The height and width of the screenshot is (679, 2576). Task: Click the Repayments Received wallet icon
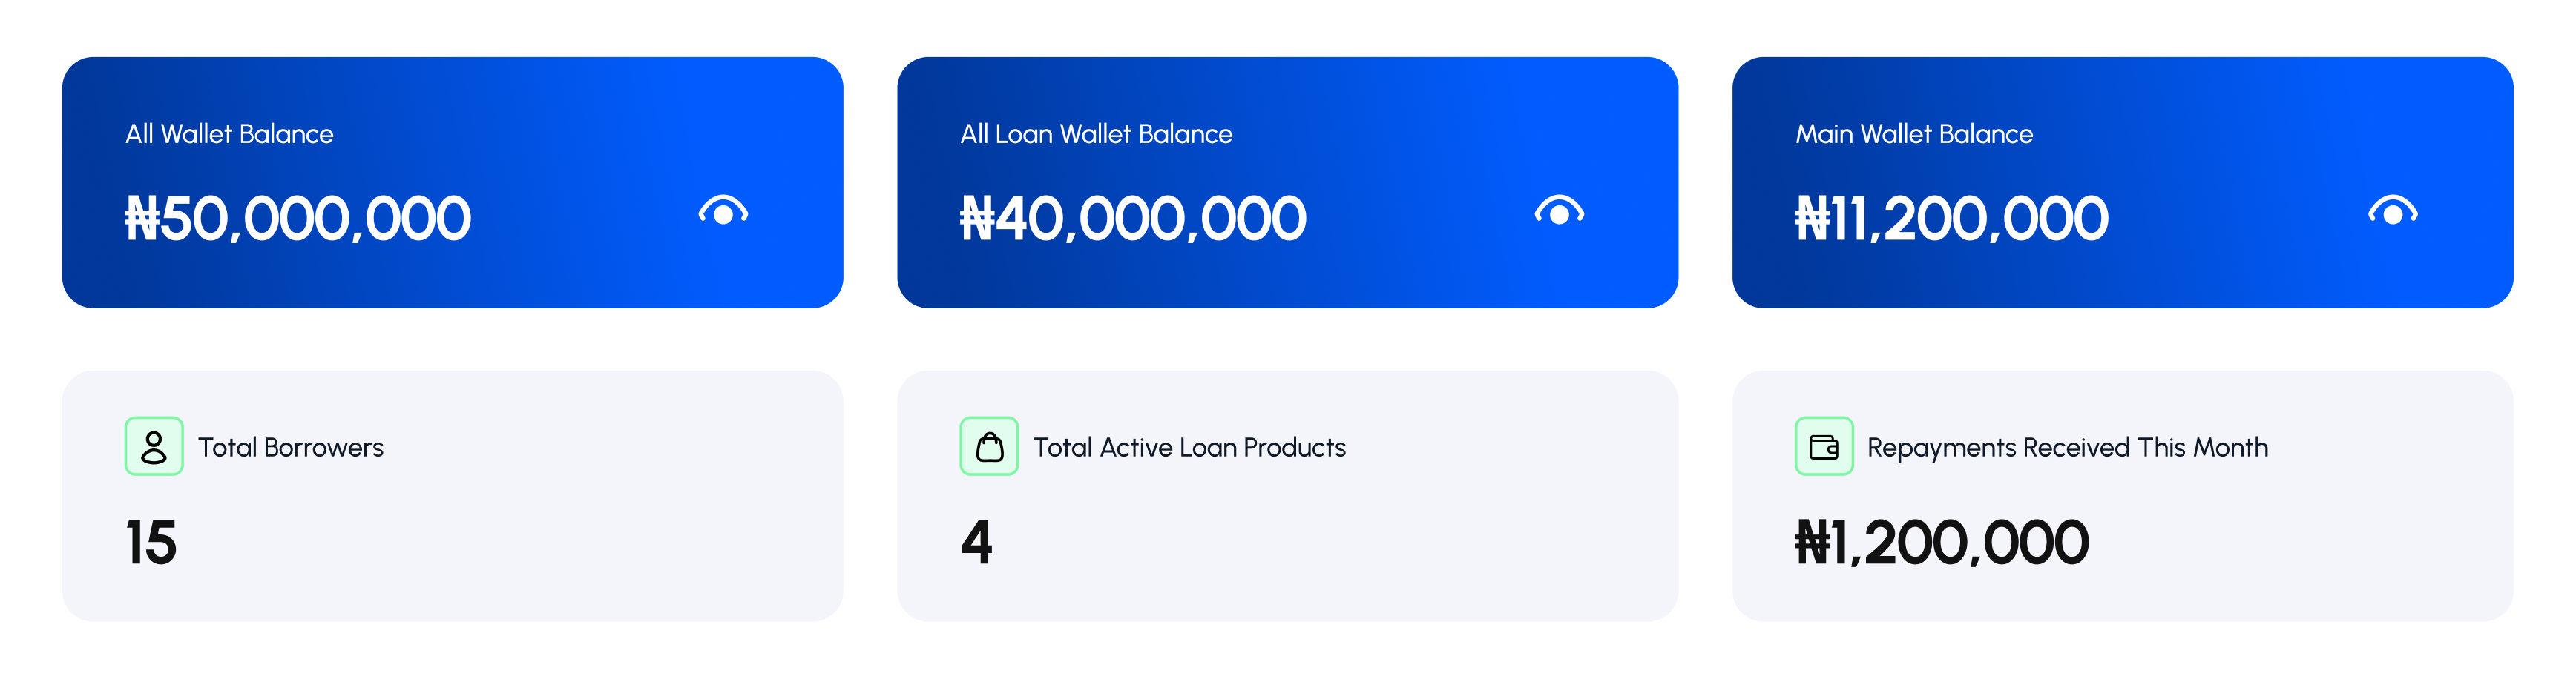(x=1824, y=446)
